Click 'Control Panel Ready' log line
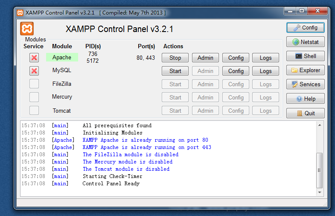This screenshot has height=216, width=335. point(111,184)
